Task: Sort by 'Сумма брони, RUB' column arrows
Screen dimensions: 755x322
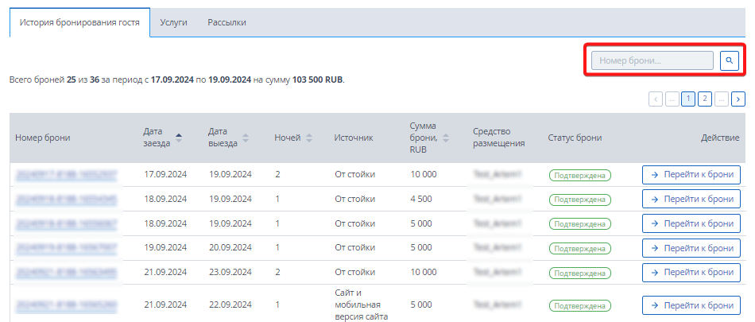Action: (x=446, y=138)
